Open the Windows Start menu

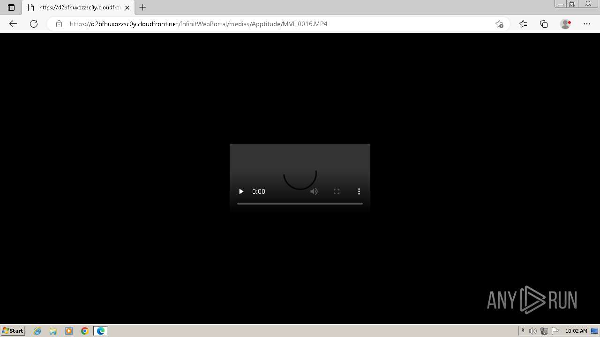tap(13, 331)
